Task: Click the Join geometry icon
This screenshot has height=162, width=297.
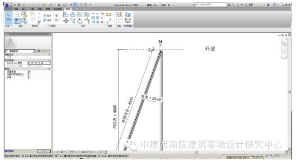Action: point(45,20)
